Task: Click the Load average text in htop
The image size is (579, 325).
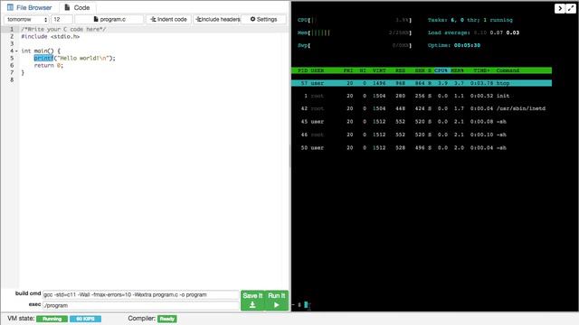Action: pyautogui.click(x=473, y=32)
